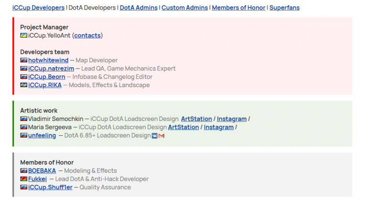Open the Superfans tab

point(284,8)
